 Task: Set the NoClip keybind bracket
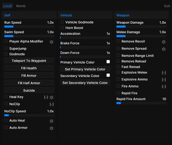pos(52,104)
